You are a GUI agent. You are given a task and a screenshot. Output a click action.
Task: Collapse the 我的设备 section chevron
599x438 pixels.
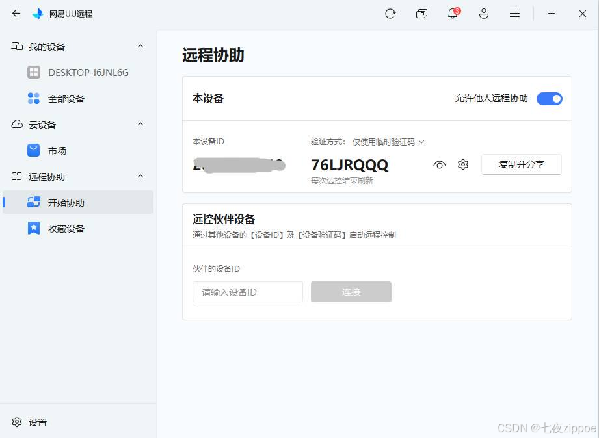click(140, 46)
